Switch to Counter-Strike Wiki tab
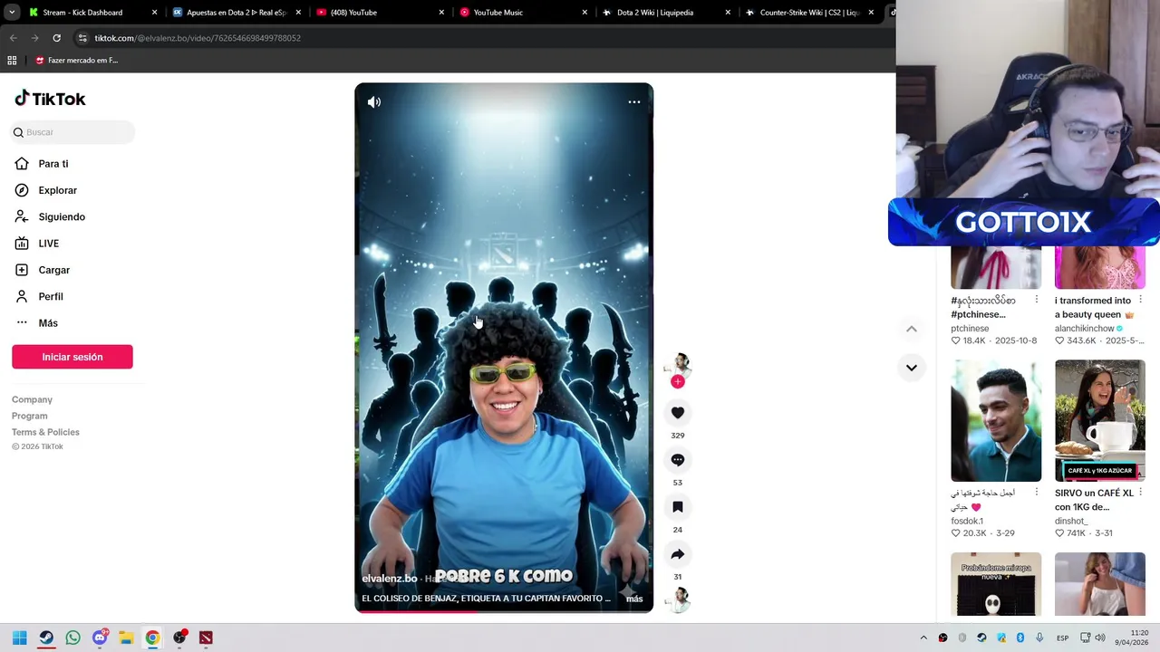The width and height of the screenshot is (1160, 652). [x=808, y=13]
